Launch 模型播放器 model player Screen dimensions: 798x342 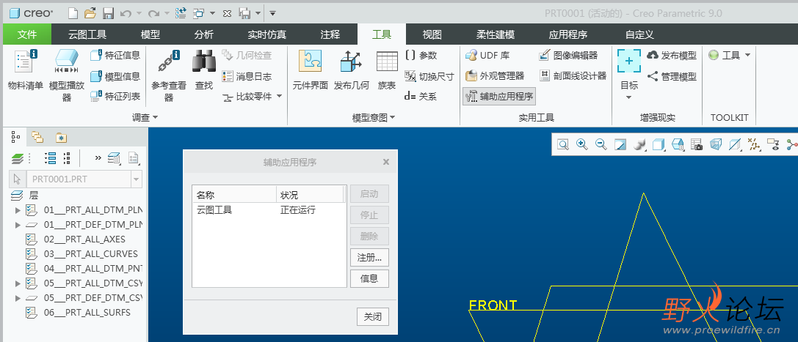point(67,75)
